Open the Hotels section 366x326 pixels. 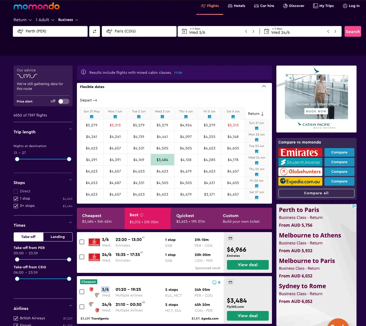tap(236, 6)
